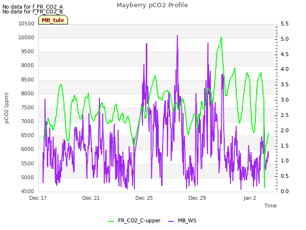Click the 2.0 right axis value
The image size is (306, 230).
tap(284, 130)
